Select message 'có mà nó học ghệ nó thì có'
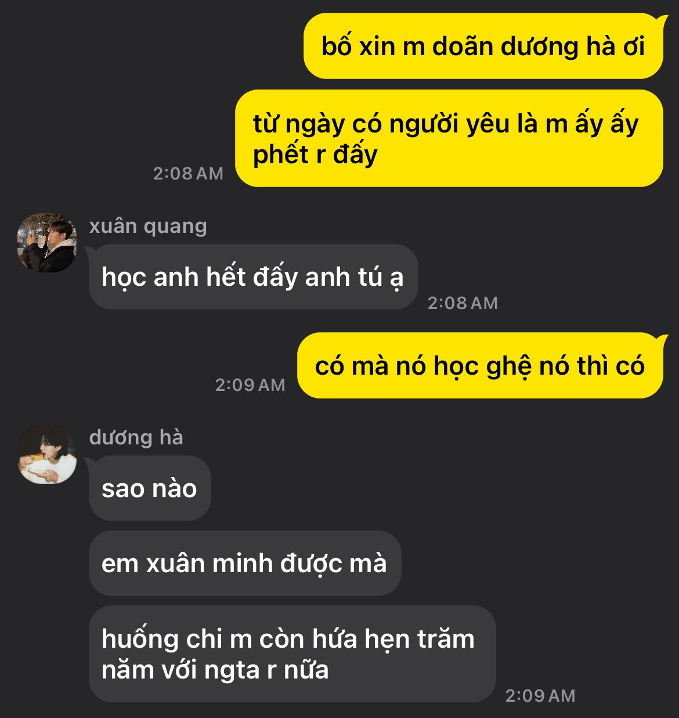Image resolution: width=679 pixels, height=718 pixels. tap(480, 365)
